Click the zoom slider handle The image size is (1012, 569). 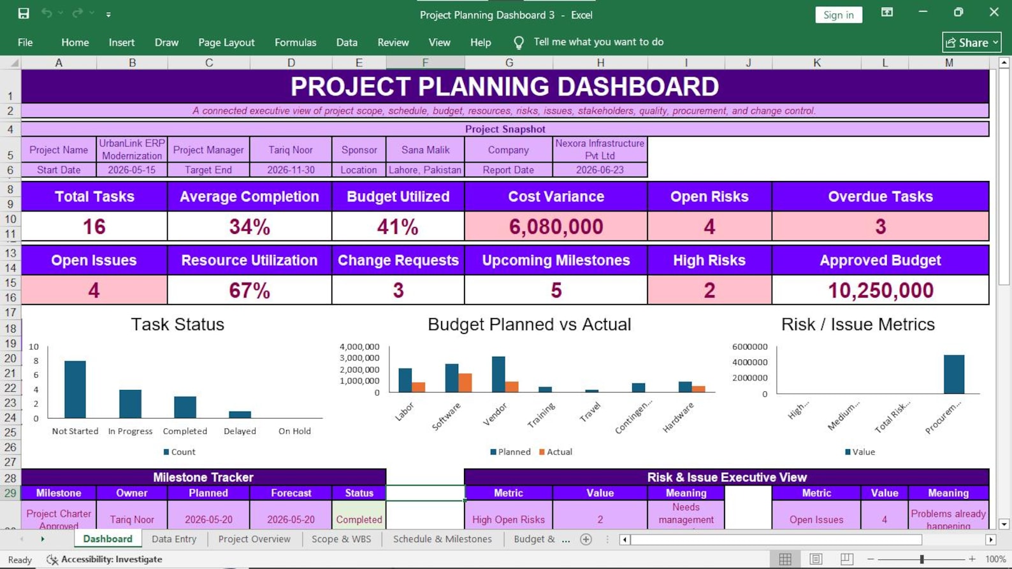point(922,559)
